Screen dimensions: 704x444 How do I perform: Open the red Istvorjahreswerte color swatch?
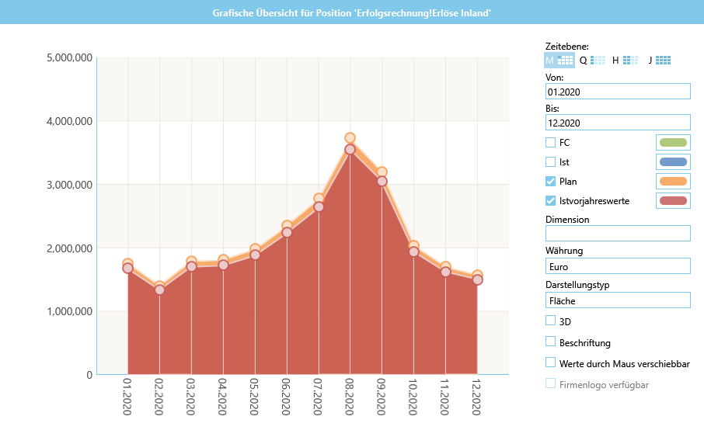(x=673, y=200)
